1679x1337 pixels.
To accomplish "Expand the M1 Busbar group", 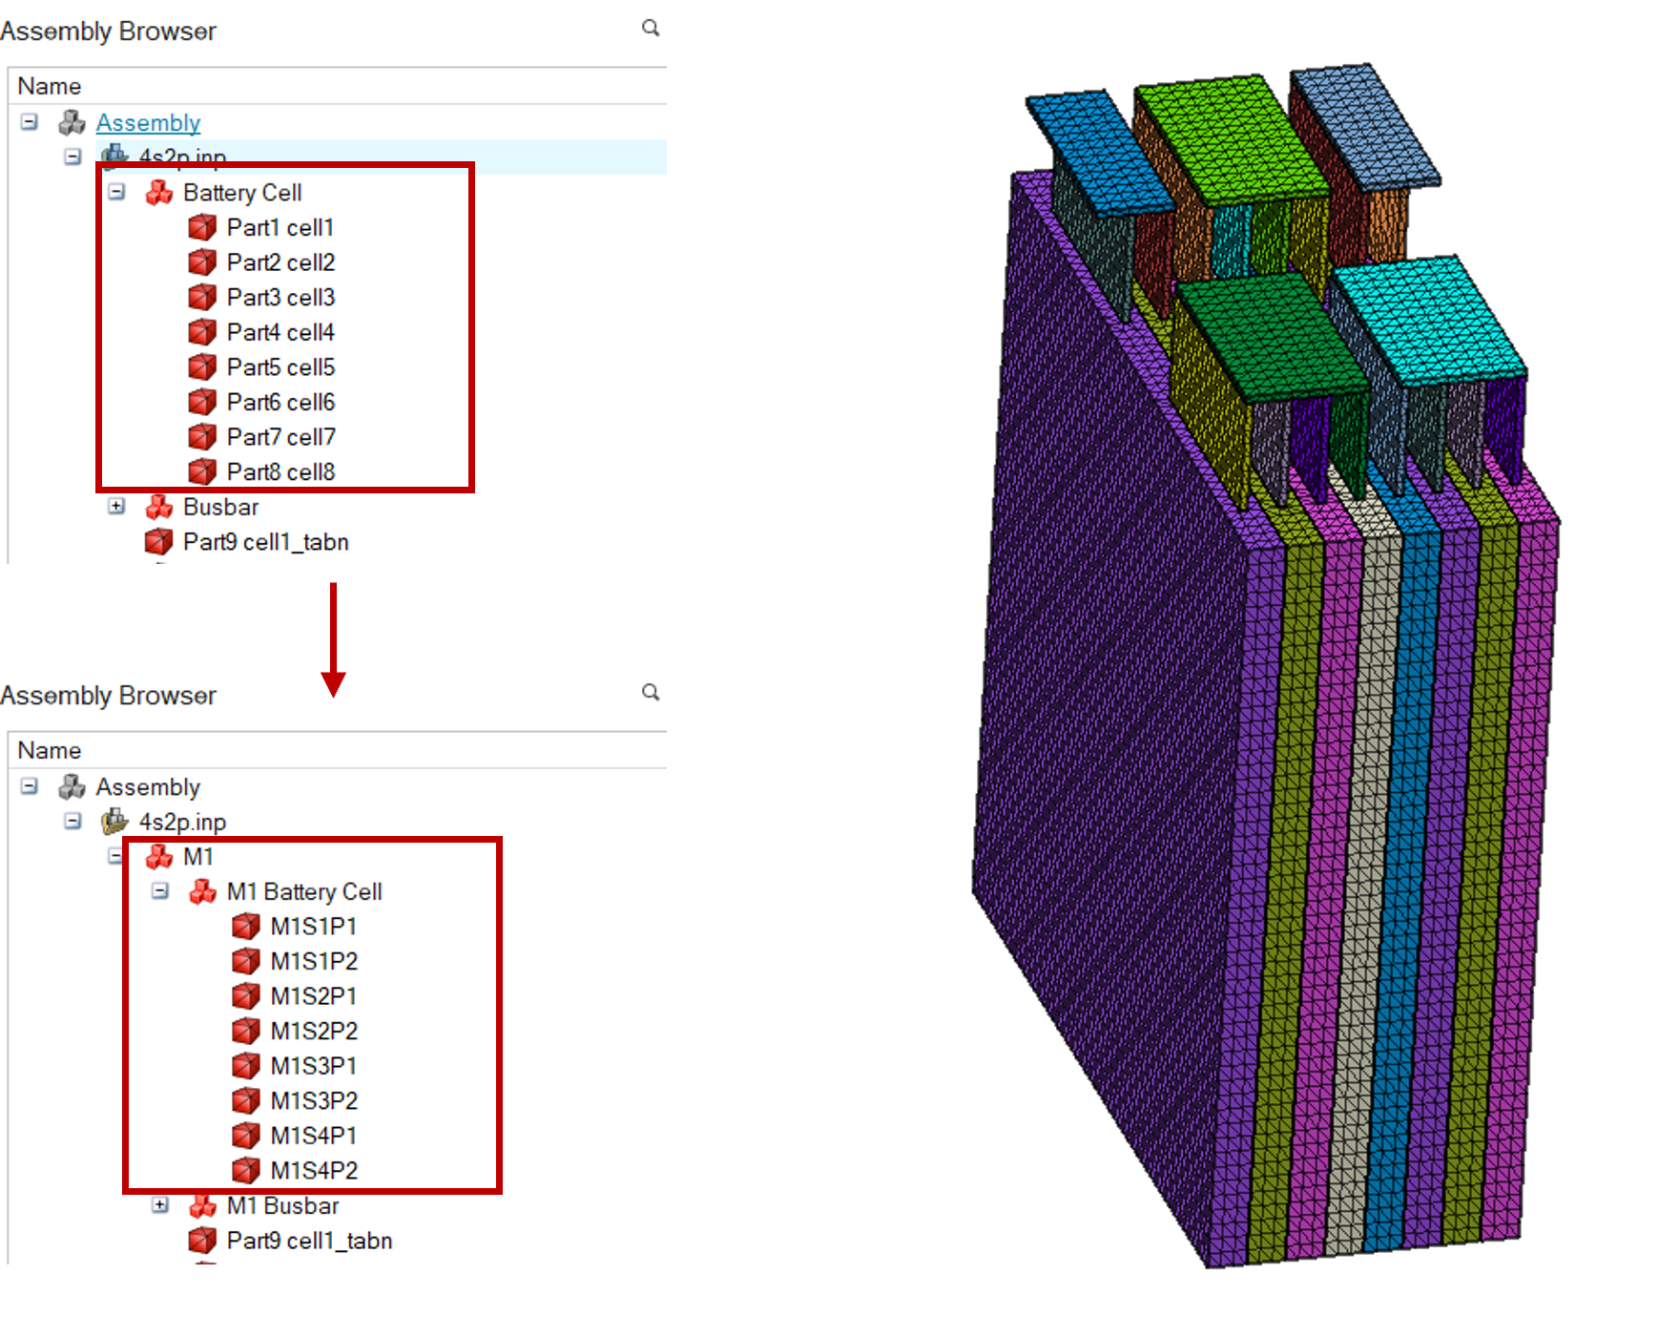I will [160, 1206].
